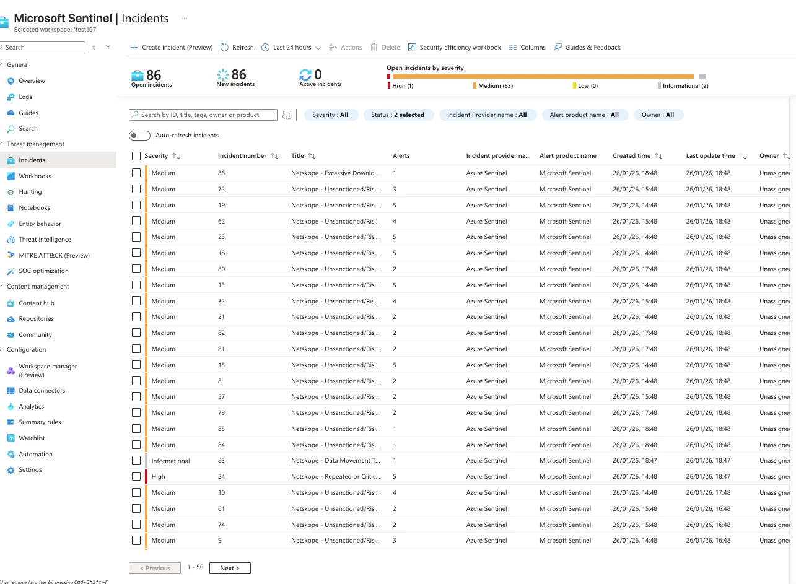This screenshot has width=796, height=584.
Task: Click Create incident (Preview) button
Action: click(x=172, y=47)
